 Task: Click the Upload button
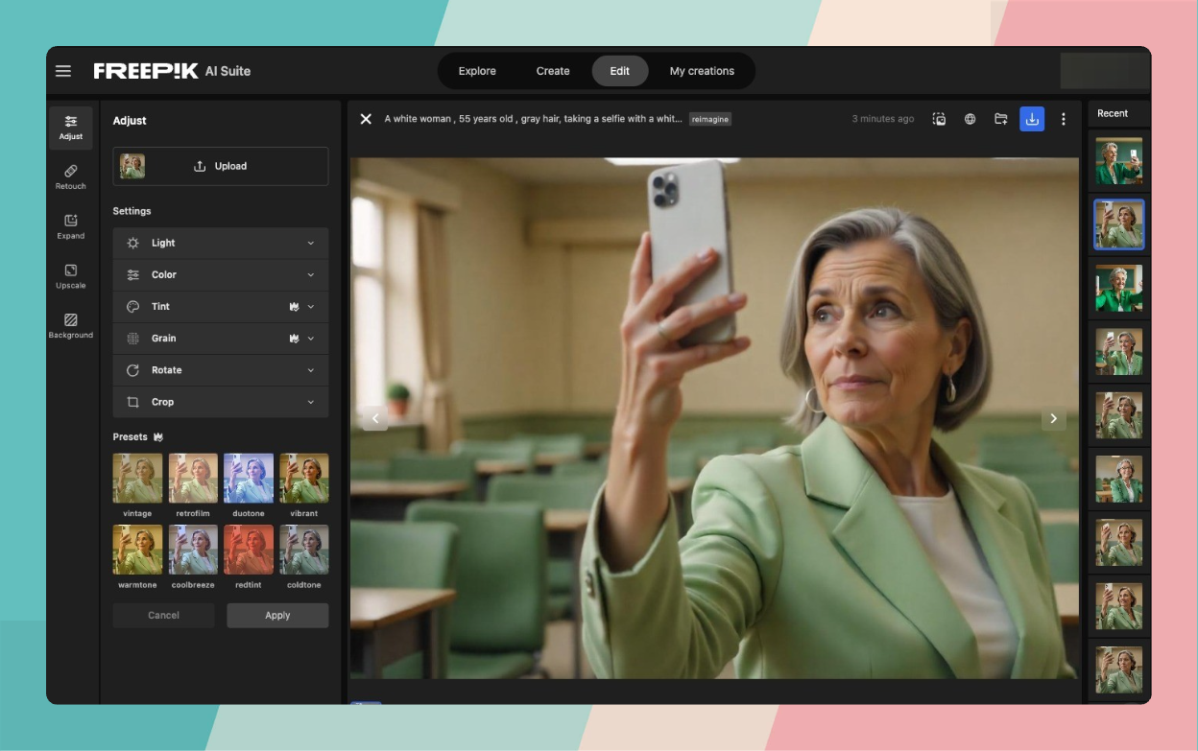click(221, 166)
